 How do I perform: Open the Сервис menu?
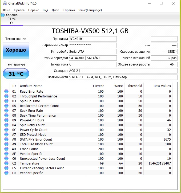pyautogui.click(x=34, y=10)
